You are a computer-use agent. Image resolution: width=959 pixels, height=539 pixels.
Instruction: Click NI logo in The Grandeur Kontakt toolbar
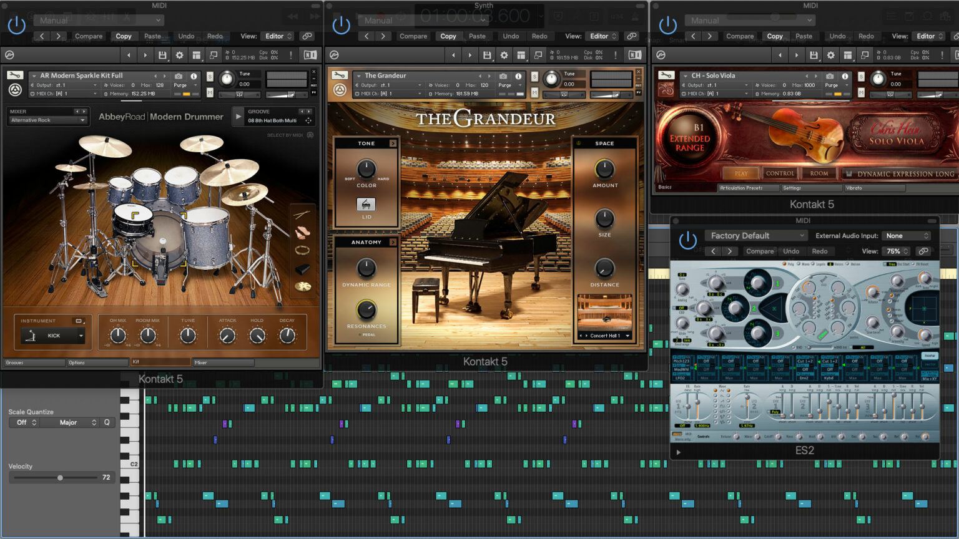click(635, 55)
